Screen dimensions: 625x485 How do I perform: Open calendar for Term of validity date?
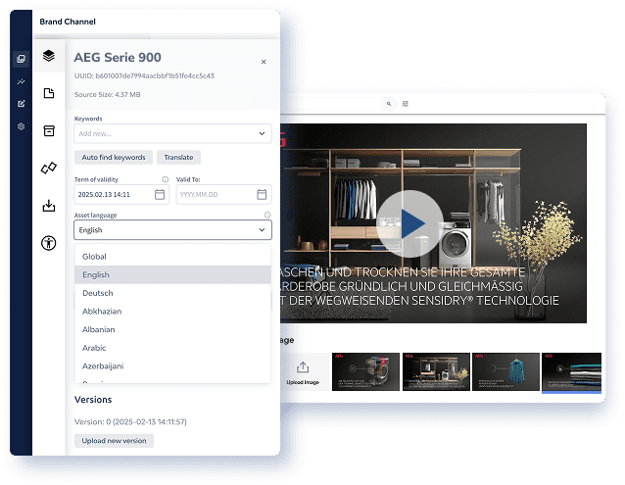pyautogui.click(x=160, y=194)
